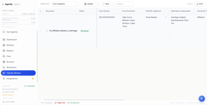Viewport: 207px width, 105px height.
Task: Add a new Row
Action: coord(106,4)
